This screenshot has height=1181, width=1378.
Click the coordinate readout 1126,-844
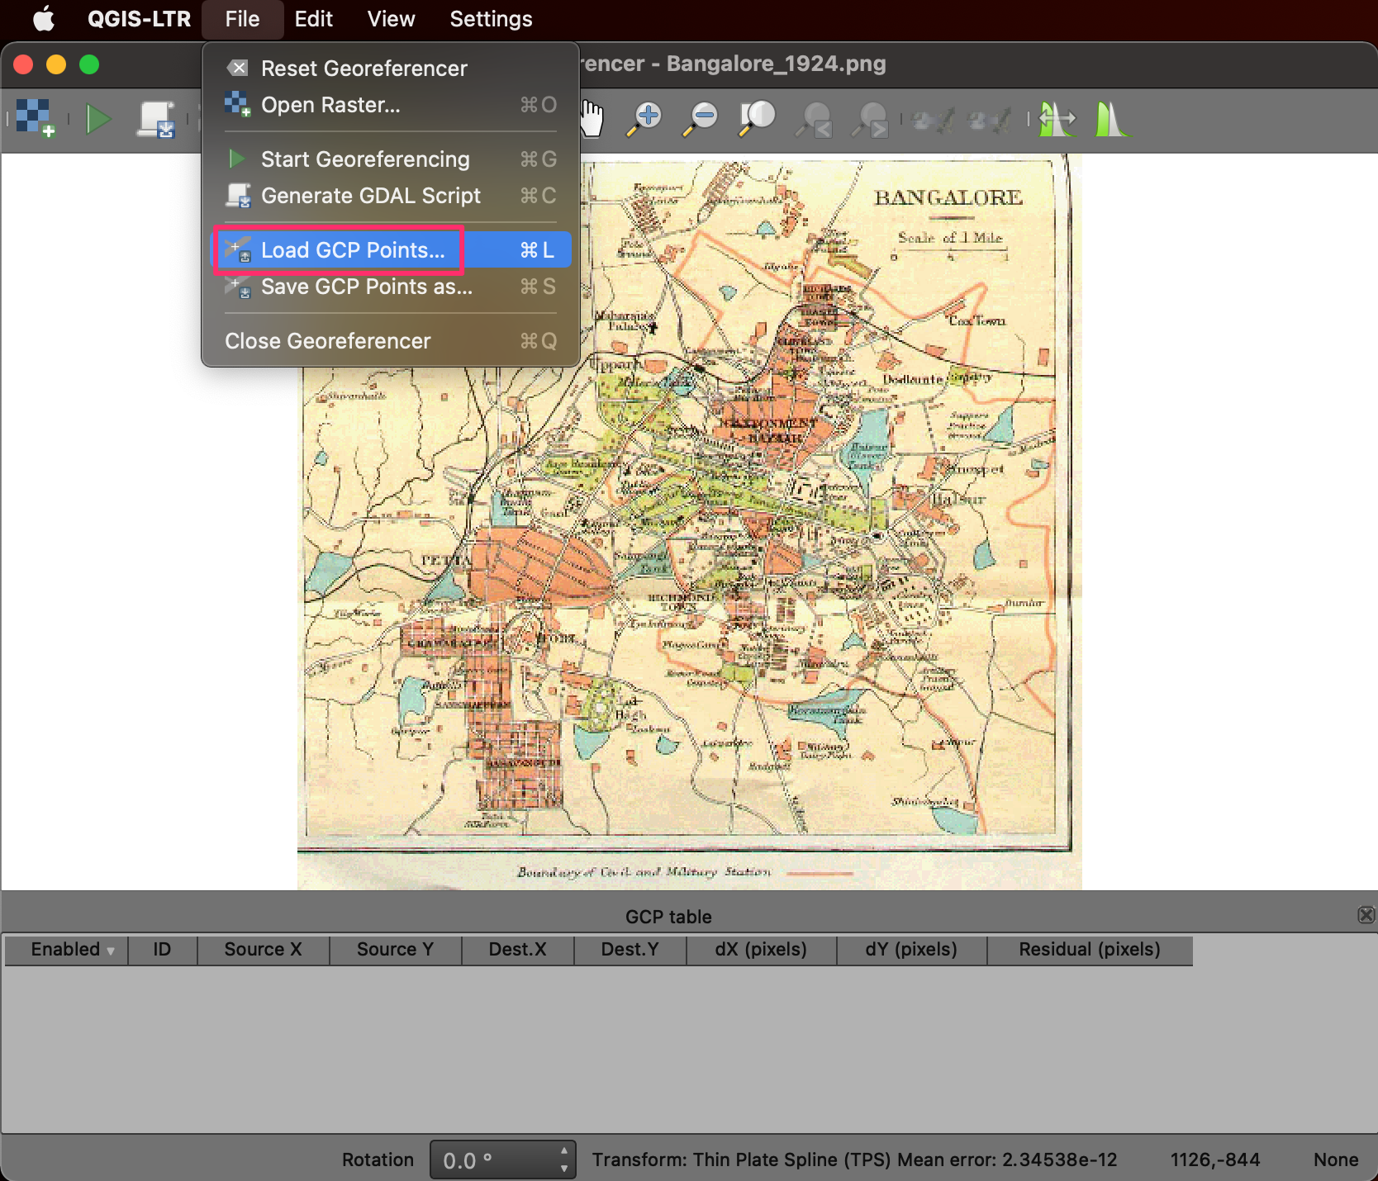pos(1214,1160)
